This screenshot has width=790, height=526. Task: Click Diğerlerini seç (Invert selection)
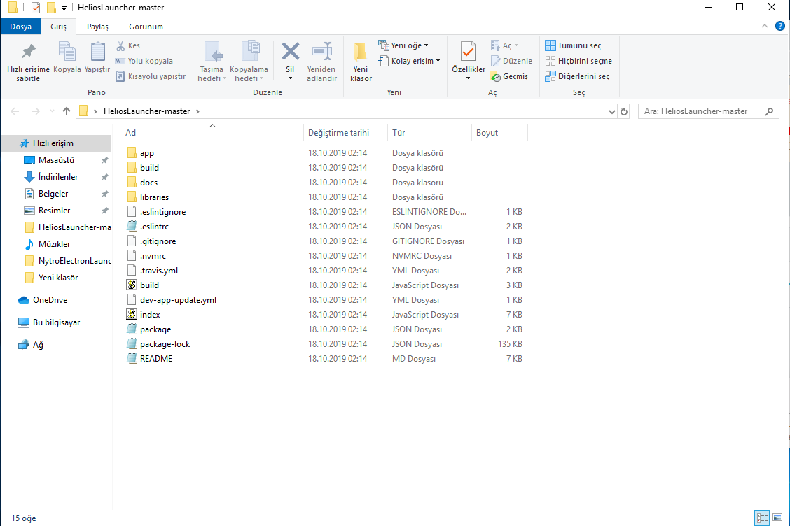coord(577,76)
